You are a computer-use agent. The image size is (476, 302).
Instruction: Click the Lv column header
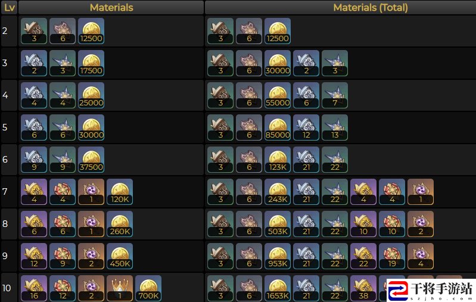(x=9, y=7)
